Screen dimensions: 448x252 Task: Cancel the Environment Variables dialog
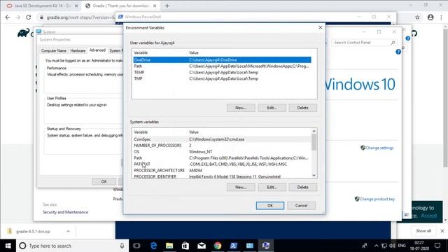[302, 206]
